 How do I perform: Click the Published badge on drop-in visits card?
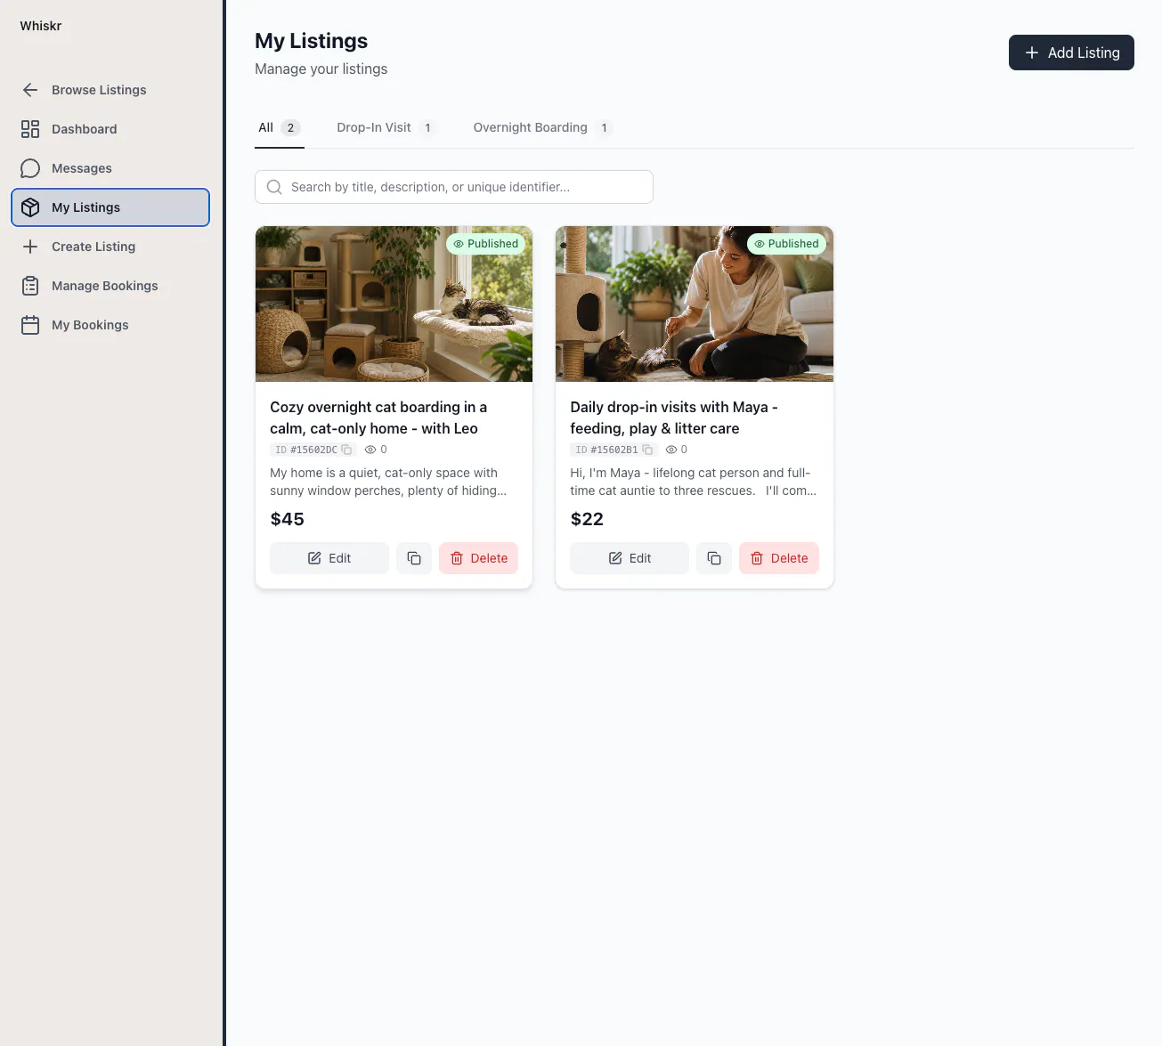point(786,244)
